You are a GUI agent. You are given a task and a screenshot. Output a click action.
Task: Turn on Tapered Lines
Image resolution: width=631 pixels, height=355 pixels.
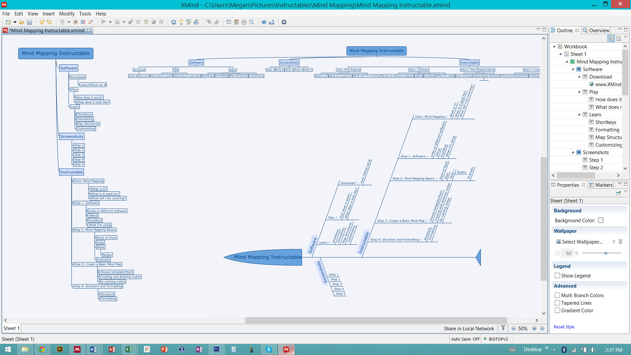coord(557,303)
